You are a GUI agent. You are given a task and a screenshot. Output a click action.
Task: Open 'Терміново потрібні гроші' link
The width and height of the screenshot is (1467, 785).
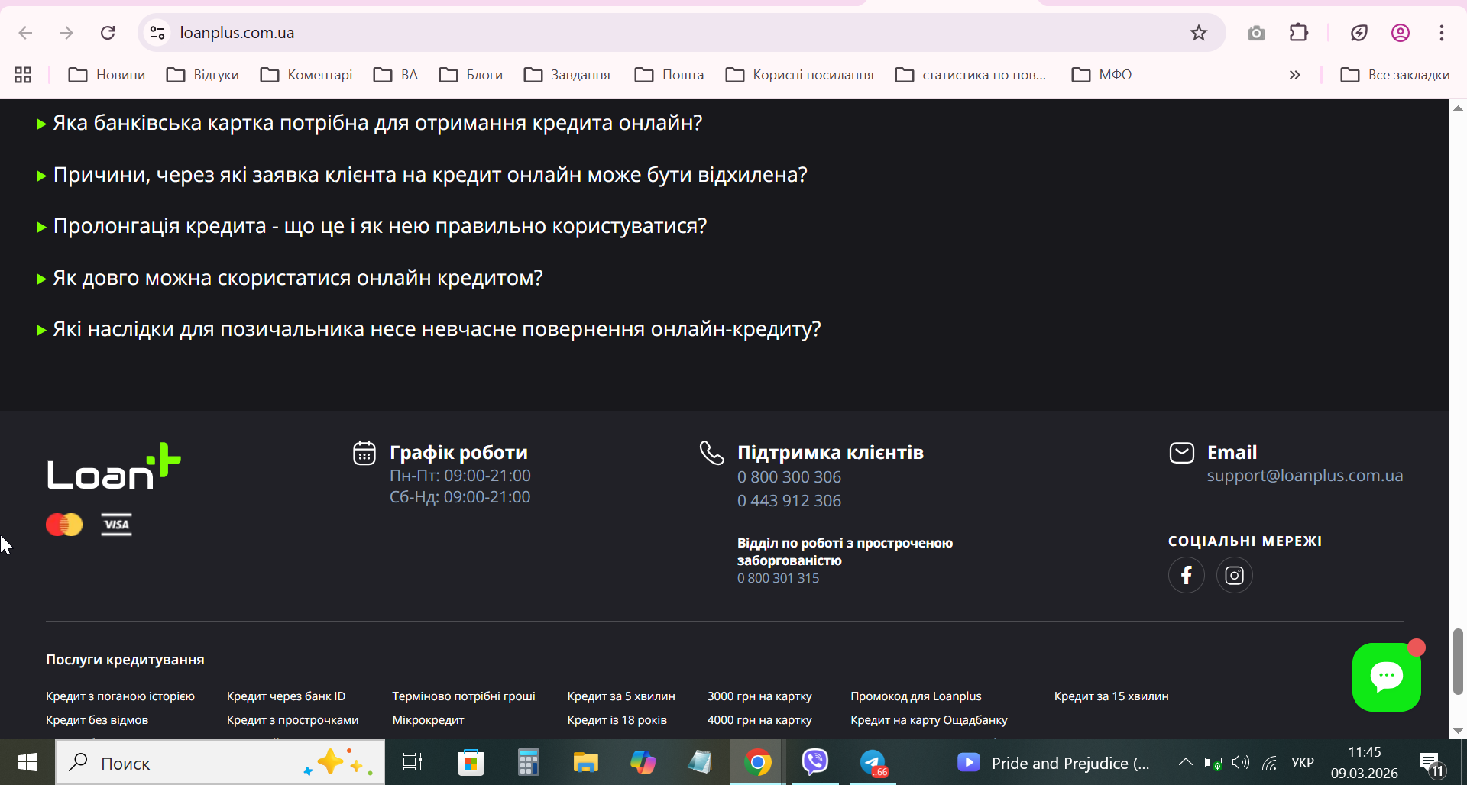(x=464, y=696)
